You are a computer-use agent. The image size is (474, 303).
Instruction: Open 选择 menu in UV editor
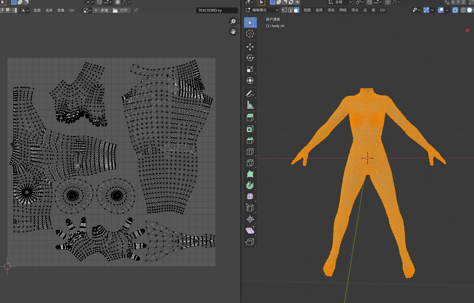(x=49, y=10)
